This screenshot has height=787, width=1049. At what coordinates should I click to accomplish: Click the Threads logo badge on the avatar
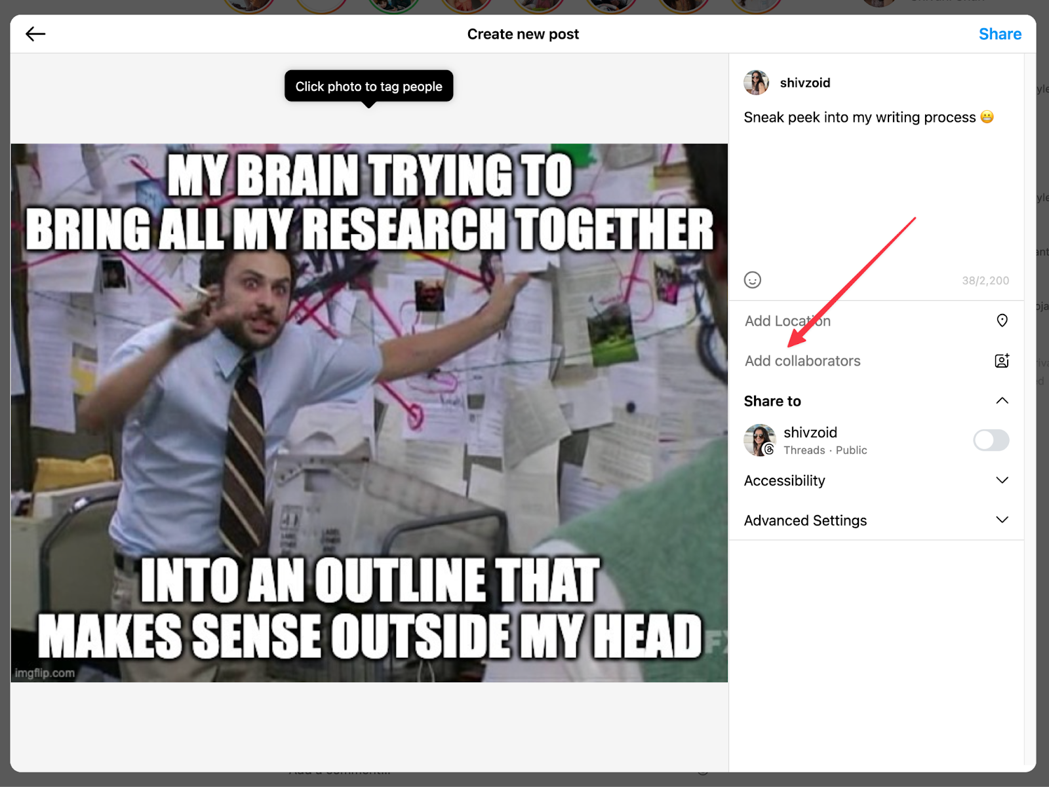click(x=768, y=450)
